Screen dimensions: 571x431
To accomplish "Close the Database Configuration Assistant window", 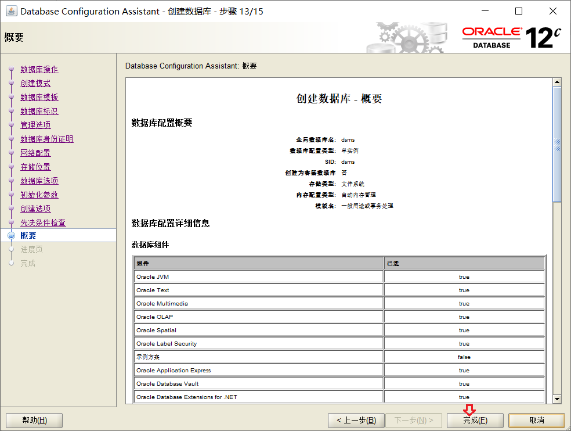I will (x=553, y=11).
